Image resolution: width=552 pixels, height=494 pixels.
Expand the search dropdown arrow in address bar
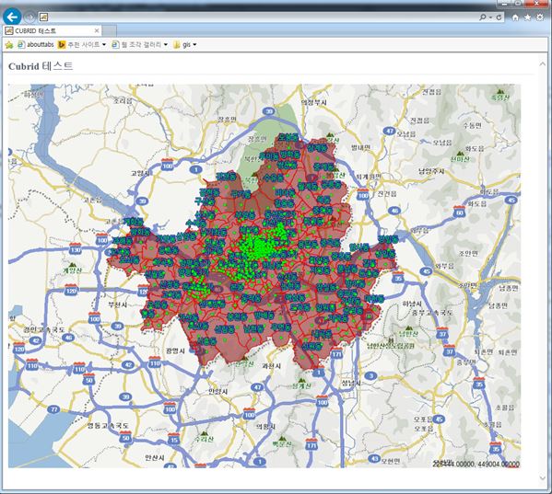[x=490, y=17]
